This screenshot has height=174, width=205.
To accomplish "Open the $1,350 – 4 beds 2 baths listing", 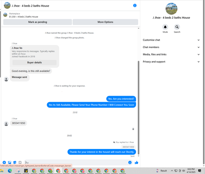I will 23,17.
